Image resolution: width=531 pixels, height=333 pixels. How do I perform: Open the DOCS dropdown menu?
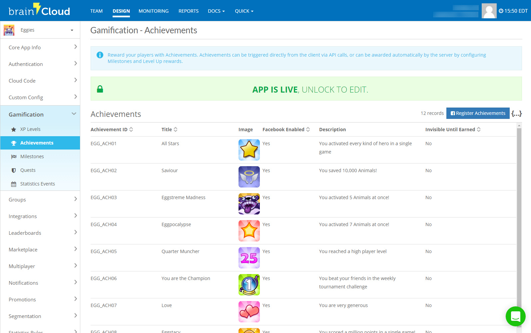point(216,11)
